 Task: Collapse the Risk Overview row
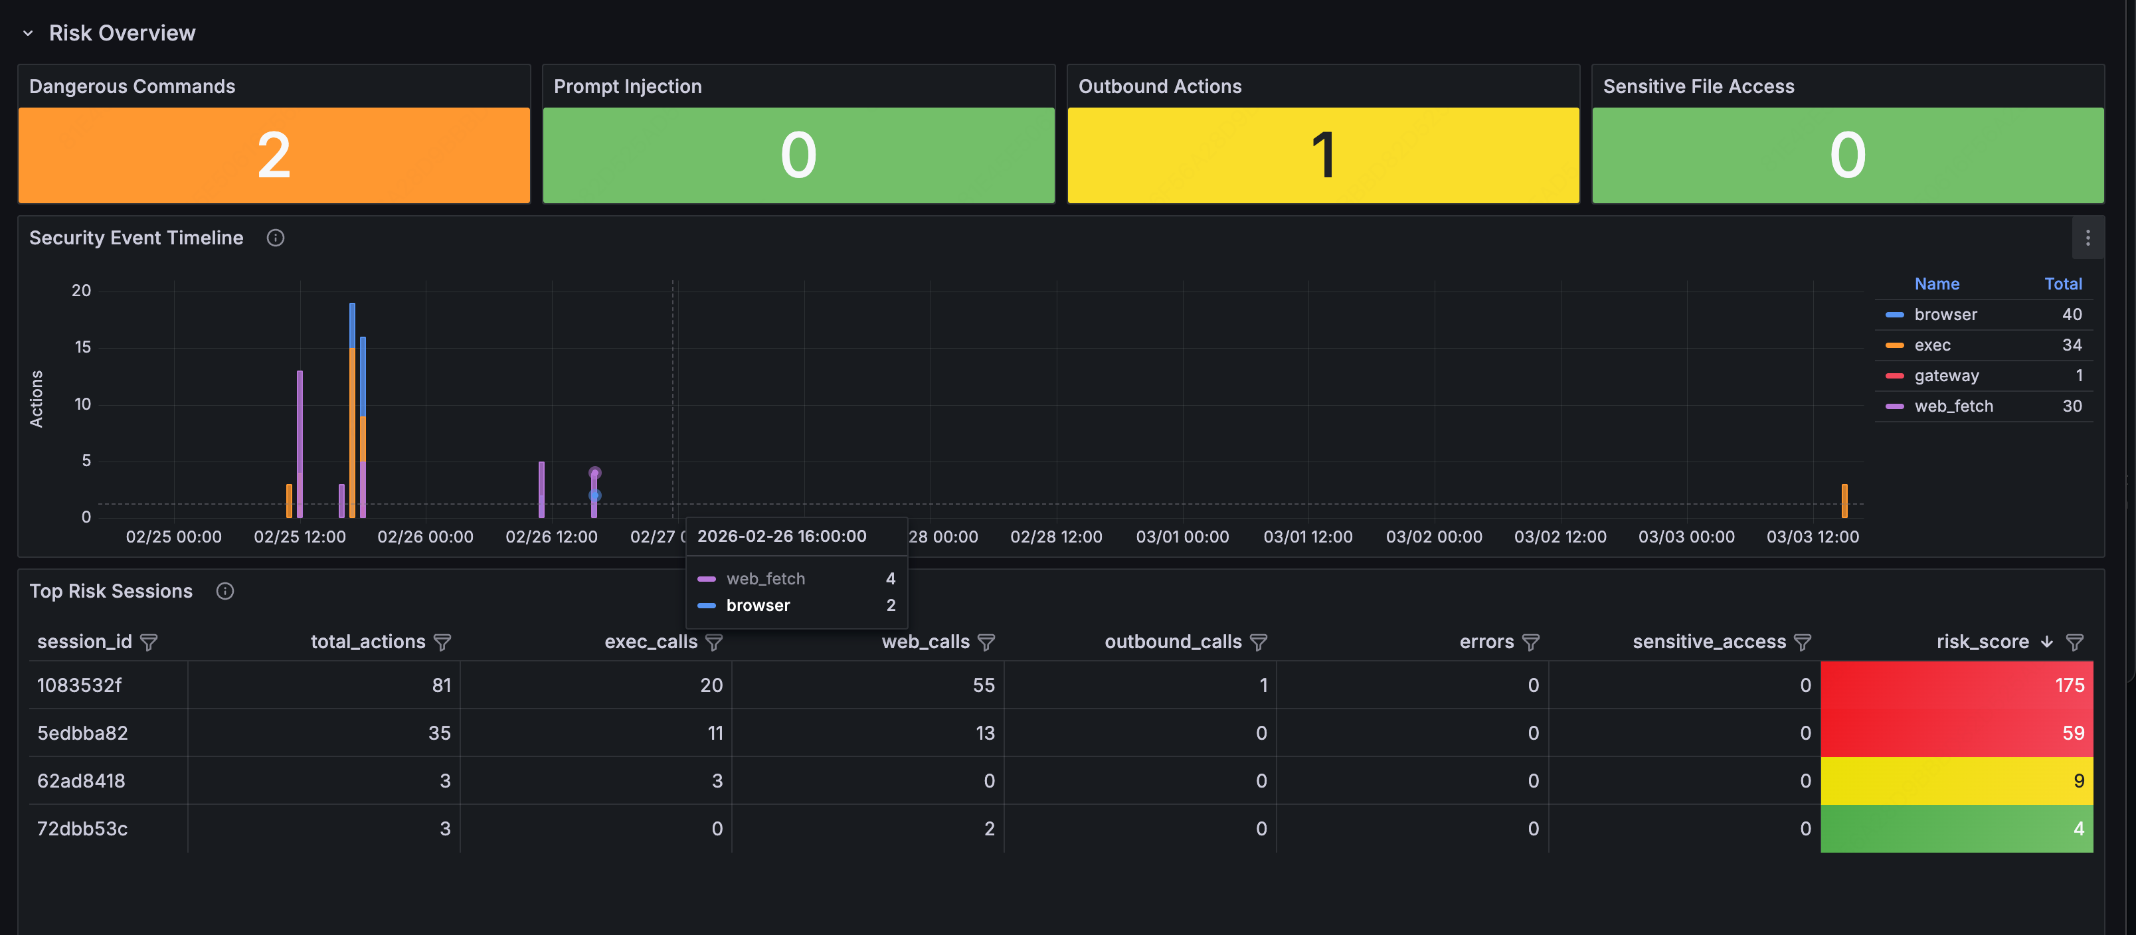pos(28,33)
